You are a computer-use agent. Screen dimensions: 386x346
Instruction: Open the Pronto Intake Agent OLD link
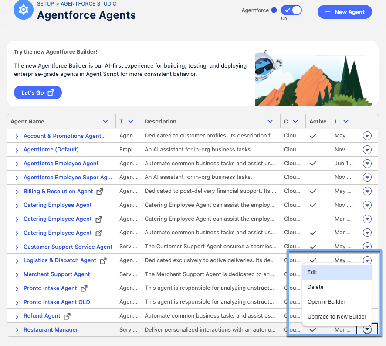coord(57,302)
